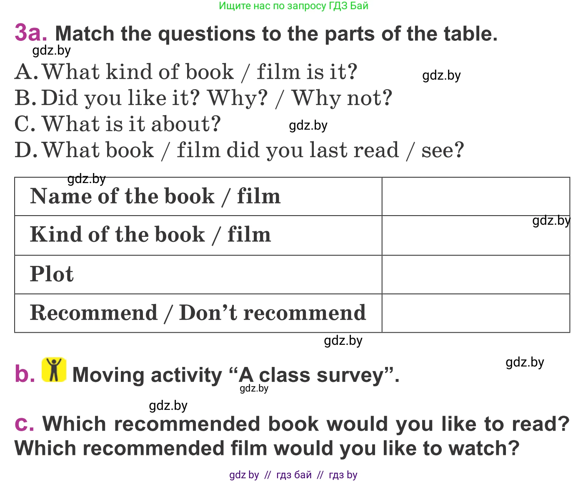Click the empty cell beside 'Kind of the book / film'

[475, 235]
